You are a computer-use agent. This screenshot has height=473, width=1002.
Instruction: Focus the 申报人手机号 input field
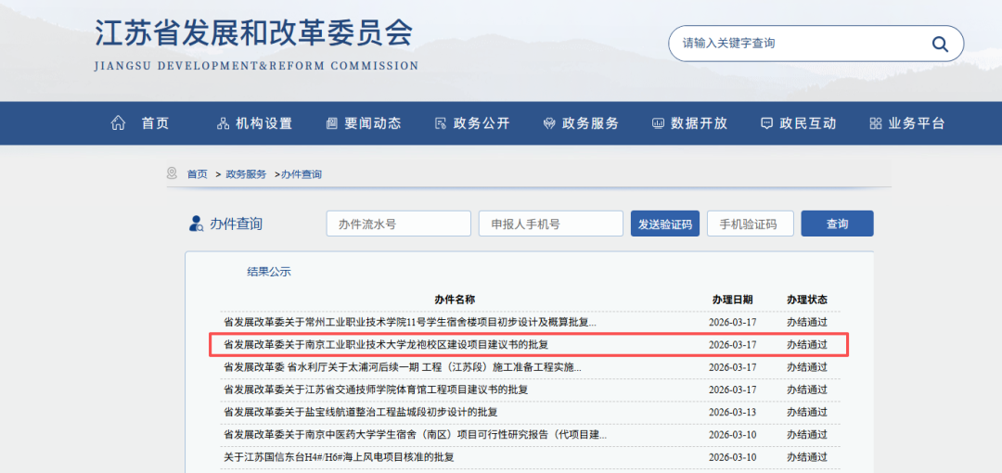(x=551, y=224)
